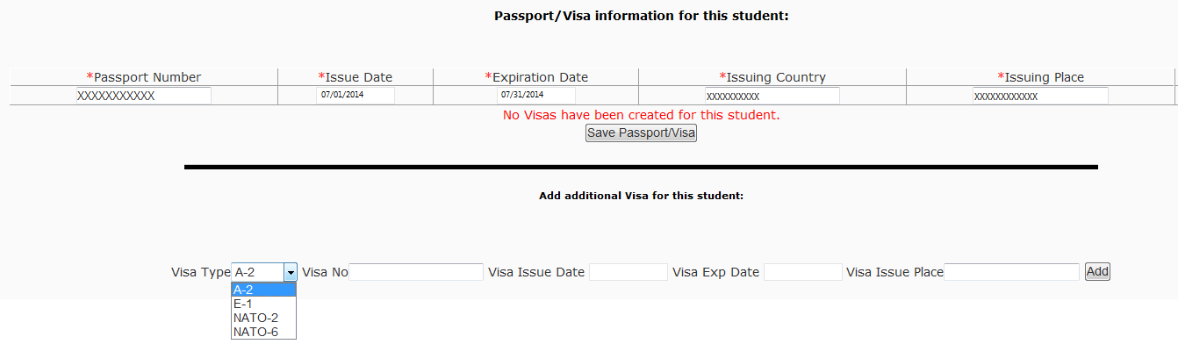Viewport: 1178px width, 344px height.
Task: Choose E-1 visa type option
Action: (x=263, y=304)
